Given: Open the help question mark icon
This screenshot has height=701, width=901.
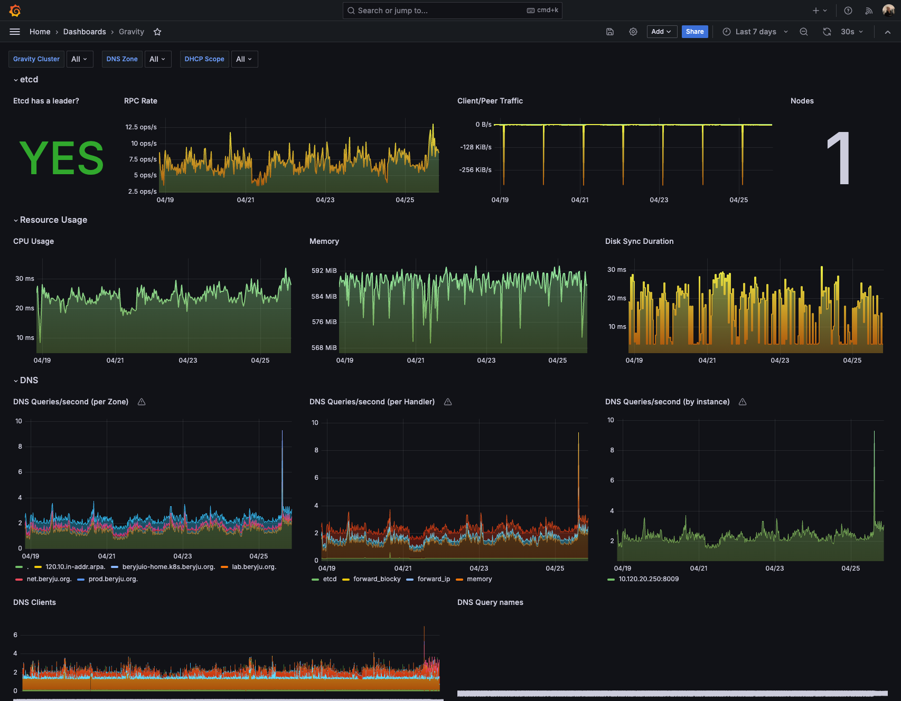Looking at the screenshot, I should click(x=848, y=11).
